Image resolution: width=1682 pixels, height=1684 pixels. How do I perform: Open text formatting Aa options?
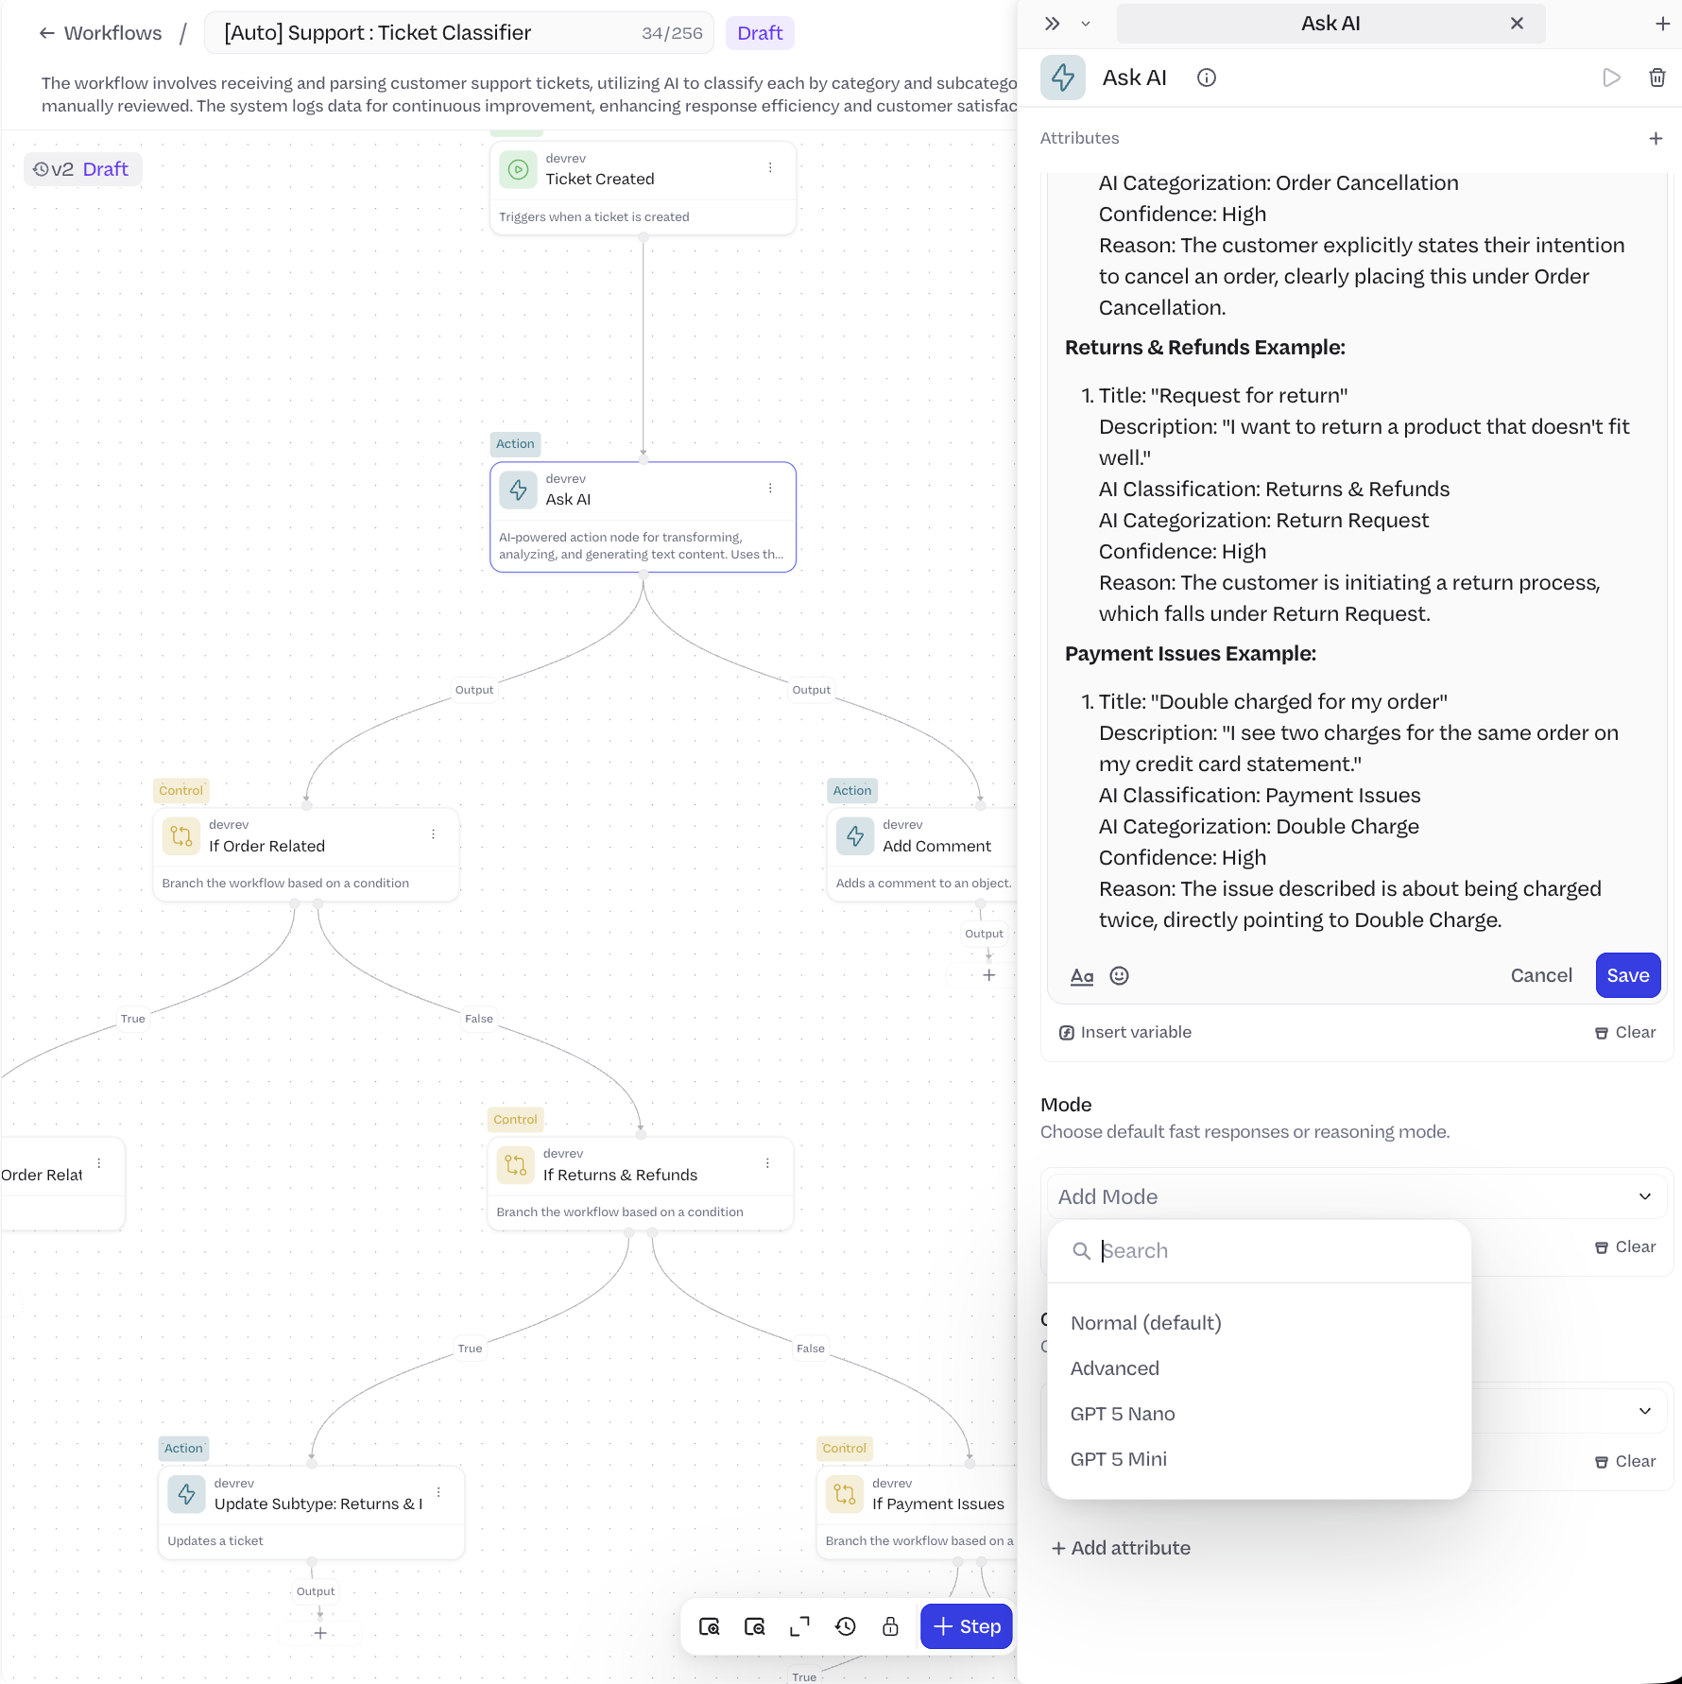[1081, 976]
